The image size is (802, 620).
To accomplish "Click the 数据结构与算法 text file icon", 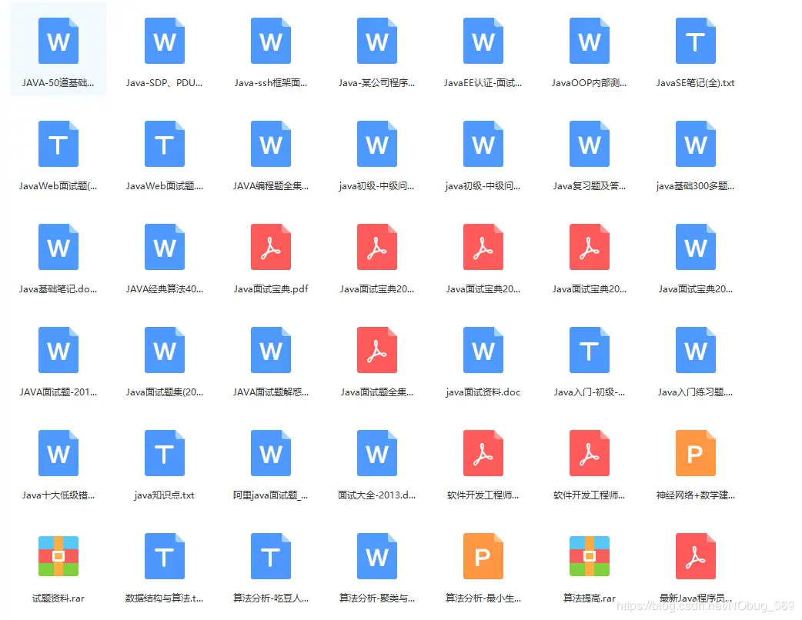I will click(164, 556).
